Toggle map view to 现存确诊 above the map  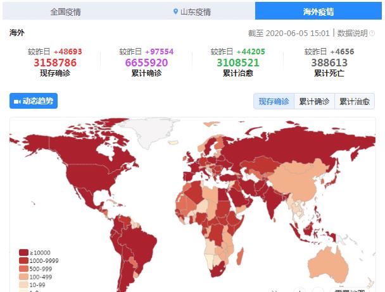pyautogui.click(x=274, y=101)
